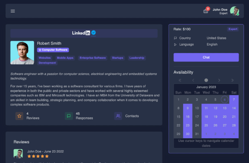The image size is (249, 163).
Task: Click the LinkedIn banner
Action: (x=84, y=33)
